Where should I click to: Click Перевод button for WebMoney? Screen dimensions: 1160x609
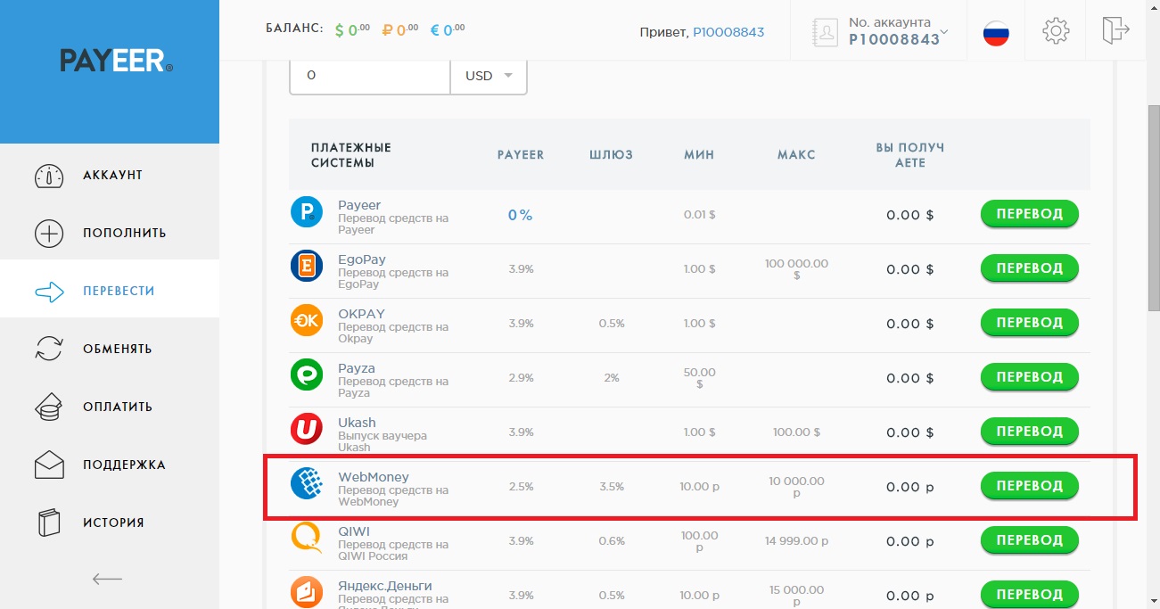coord(1030,486)
